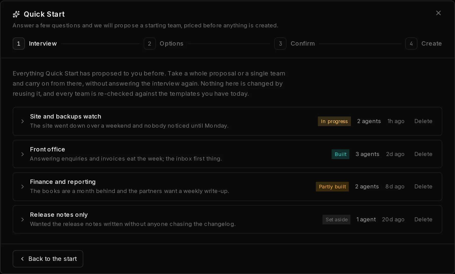Click the 20d ago timestamp

tap(393, 220)
